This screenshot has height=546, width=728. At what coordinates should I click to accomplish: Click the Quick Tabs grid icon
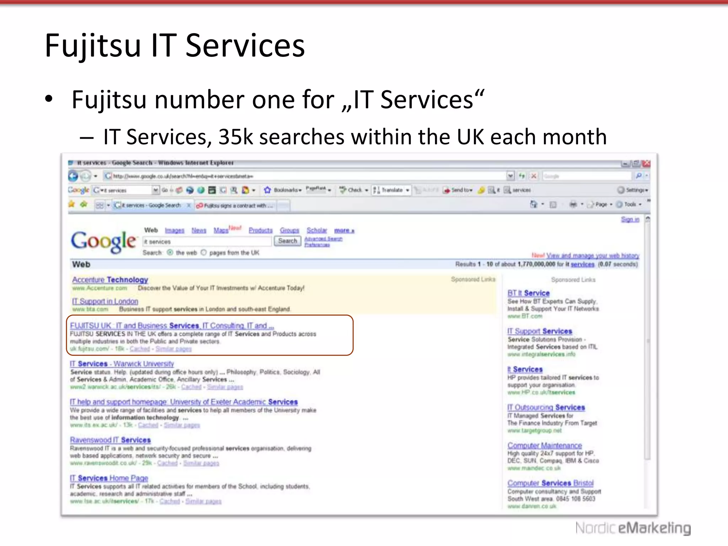100,205
